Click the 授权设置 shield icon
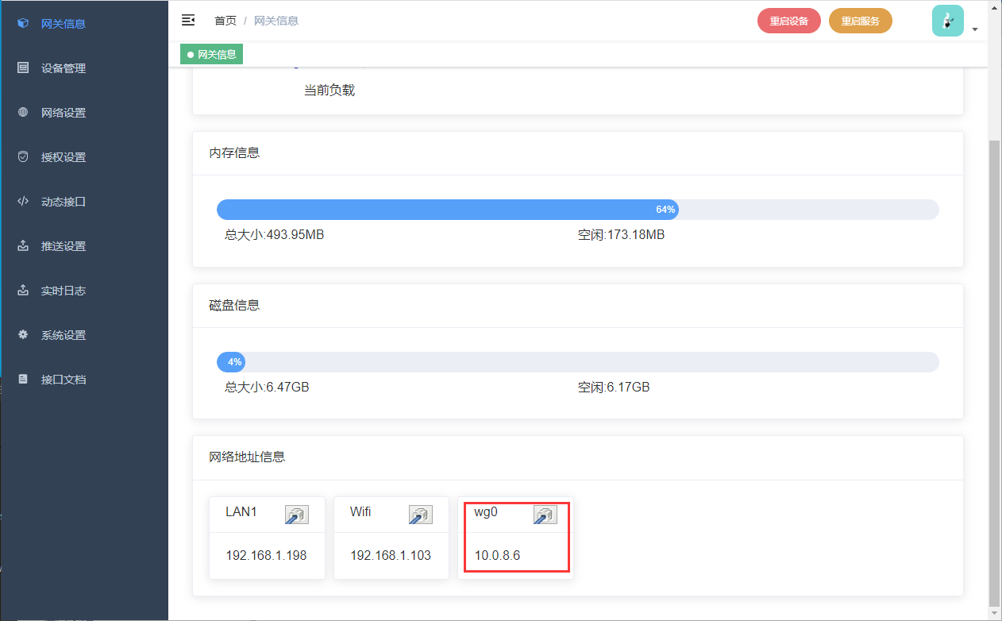This screenshot has height=621, width=1002. (x=23, y=157)
